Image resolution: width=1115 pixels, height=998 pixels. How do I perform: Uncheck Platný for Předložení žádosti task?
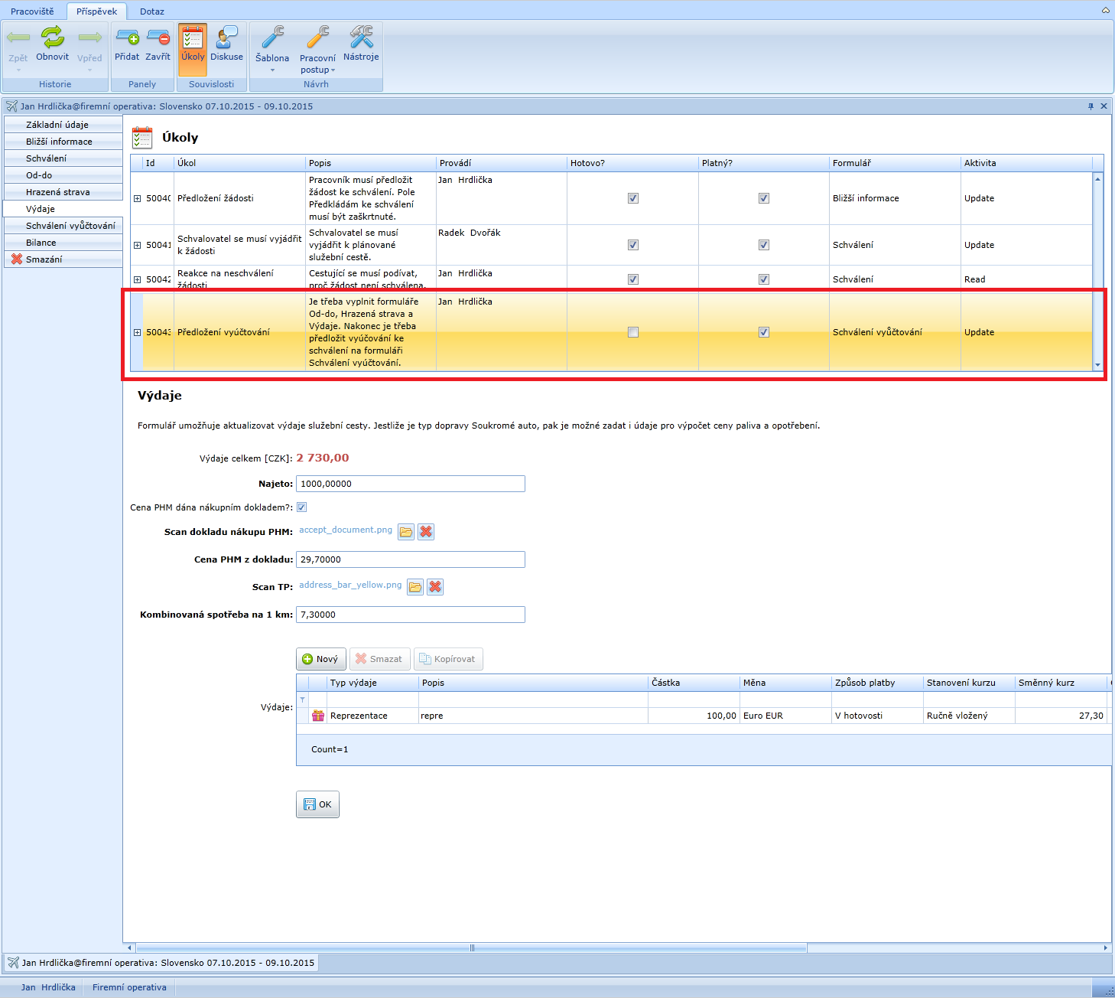[763, 198]
